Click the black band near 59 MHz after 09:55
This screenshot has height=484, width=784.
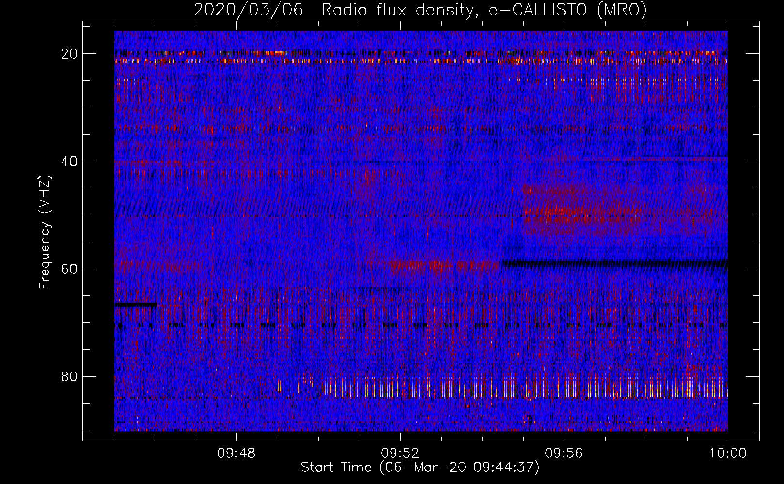tap(614, 263)
